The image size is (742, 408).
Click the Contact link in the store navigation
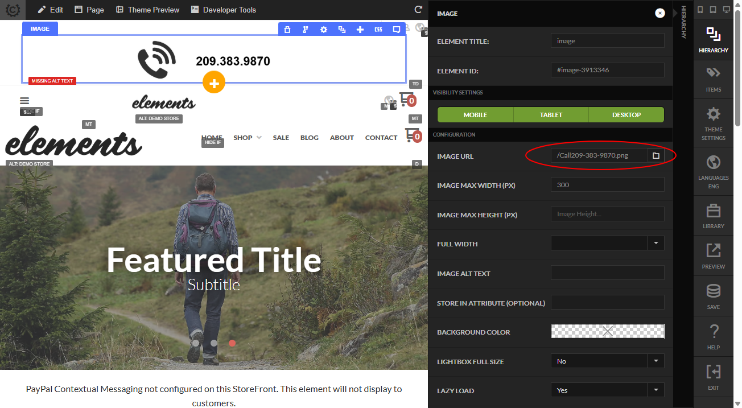pyautogui.click(x=381, y=138)
